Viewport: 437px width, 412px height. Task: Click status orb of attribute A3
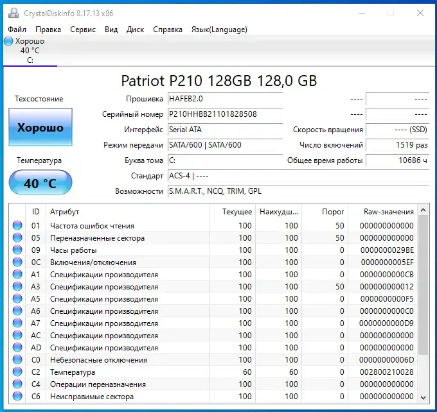[x=17, y=286]
